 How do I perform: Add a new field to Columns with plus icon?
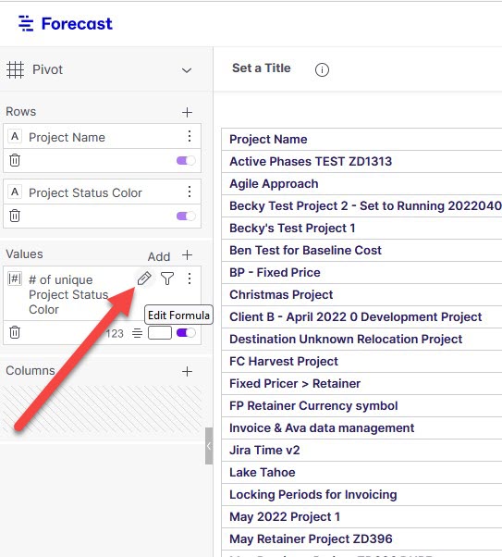pyautogui.click(x=187, y=372)
